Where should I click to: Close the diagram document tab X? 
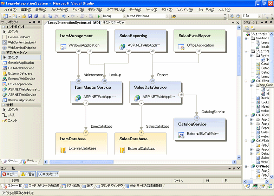point(238,23)
